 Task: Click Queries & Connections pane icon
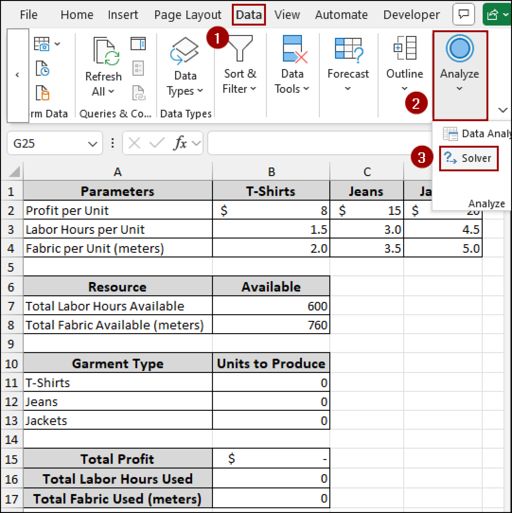tap(138, 44)
